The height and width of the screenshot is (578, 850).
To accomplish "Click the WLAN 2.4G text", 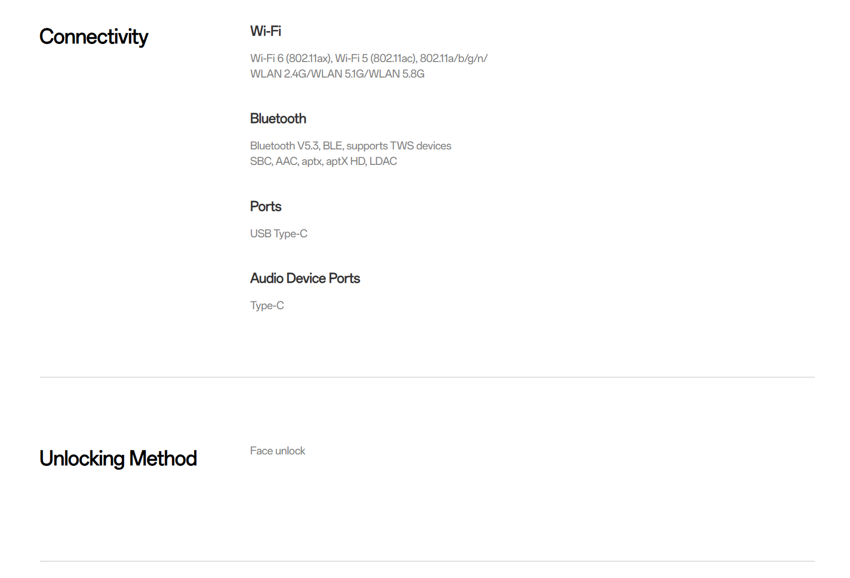I will click(x=278, y=74).
